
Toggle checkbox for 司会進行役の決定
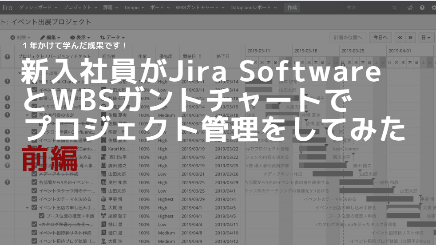[34, 115]
